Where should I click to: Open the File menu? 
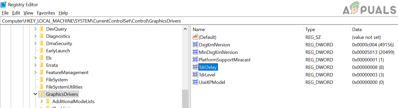[x=5, y=13]
